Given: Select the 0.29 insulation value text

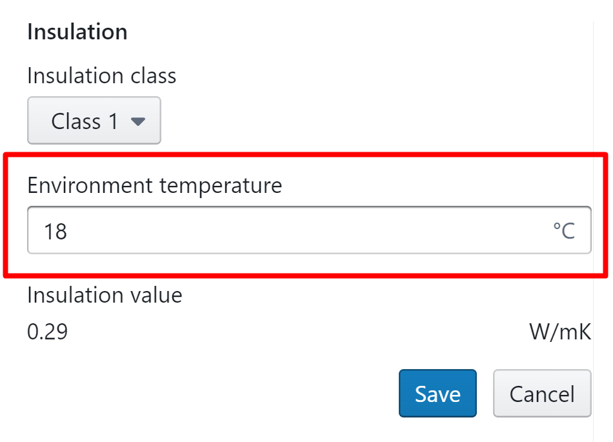Looking at the screenshot, I should 47,332.
